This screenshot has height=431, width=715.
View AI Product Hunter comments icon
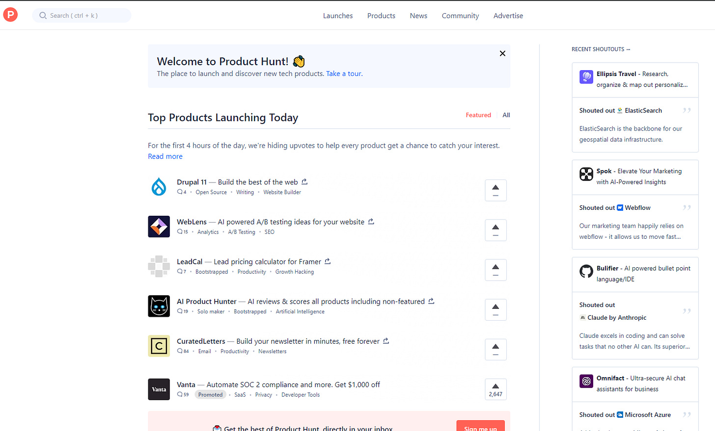tap(180, 311)
